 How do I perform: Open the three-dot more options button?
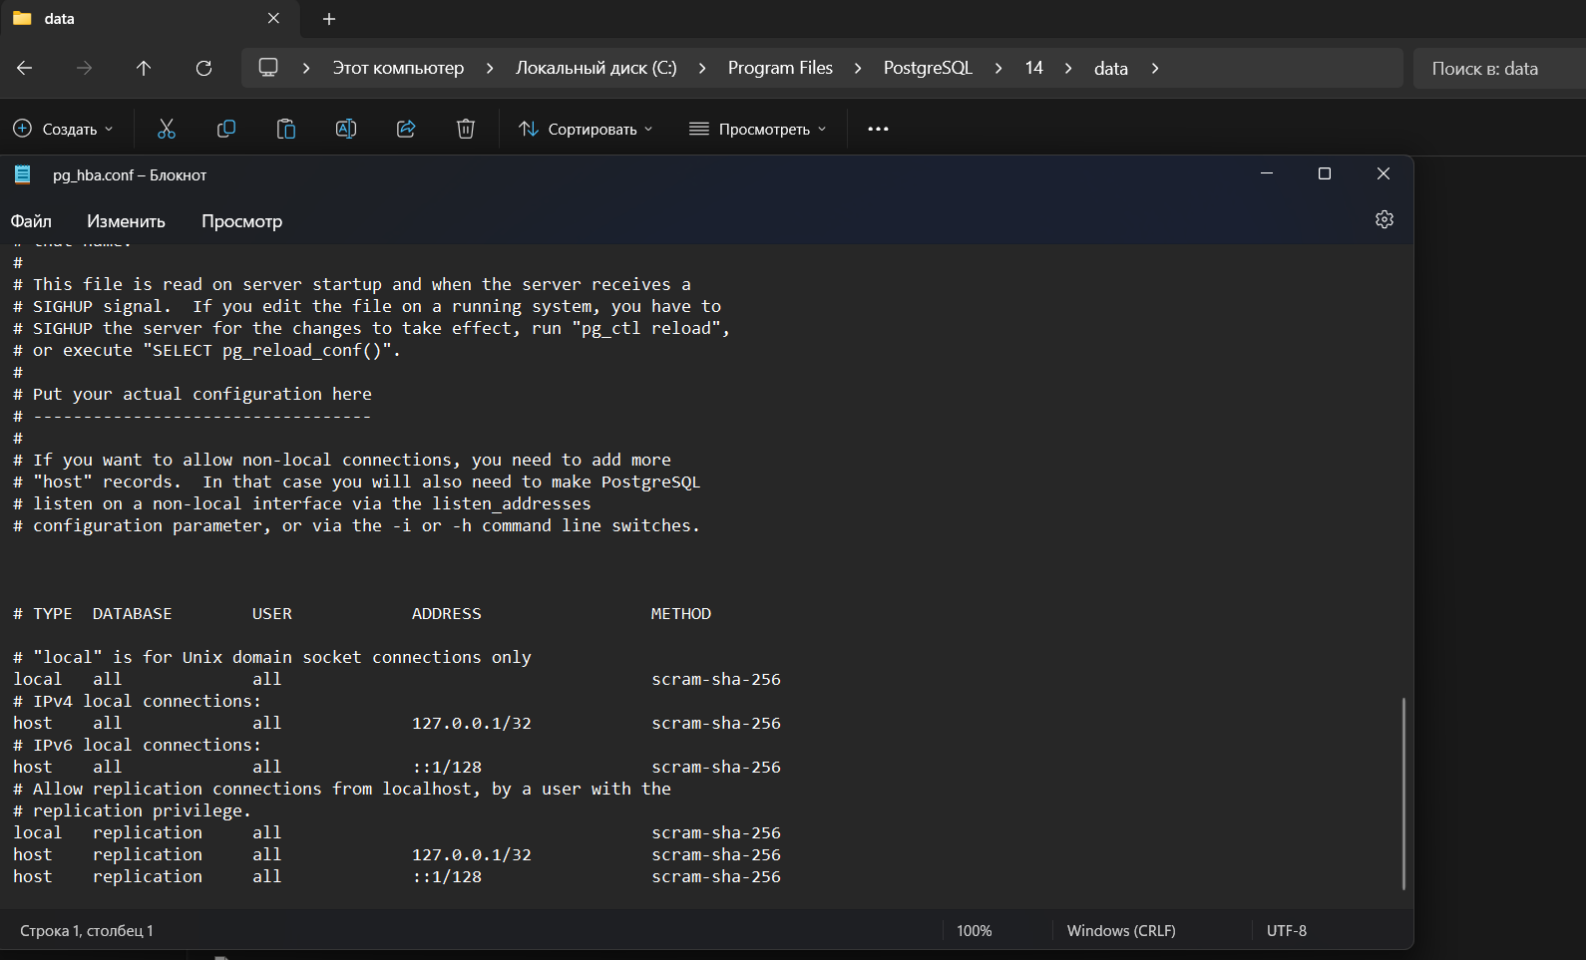(878, 129)
